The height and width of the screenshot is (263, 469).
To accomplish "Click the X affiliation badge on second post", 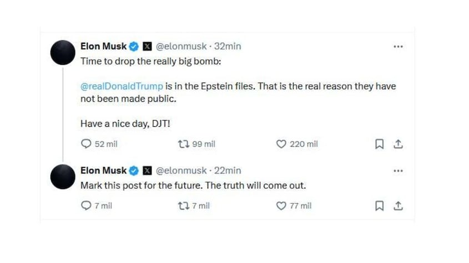I will pyautogui.click(x=147, y=171).
